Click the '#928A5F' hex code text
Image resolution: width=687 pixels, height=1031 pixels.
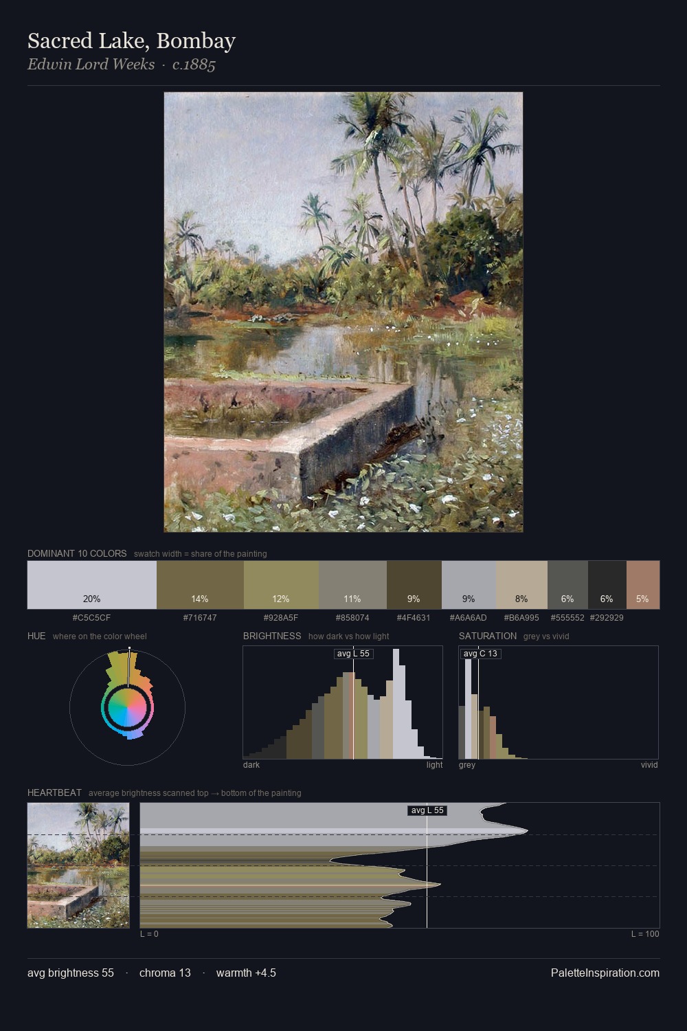[281, 617]
